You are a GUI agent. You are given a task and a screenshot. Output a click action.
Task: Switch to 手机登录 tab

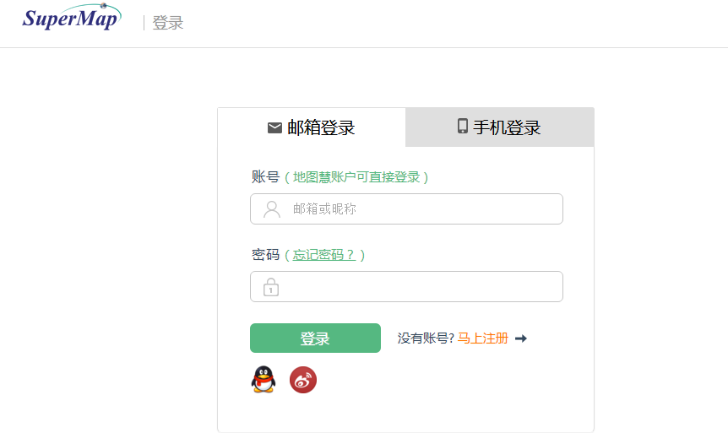click(x=500, y=127)
